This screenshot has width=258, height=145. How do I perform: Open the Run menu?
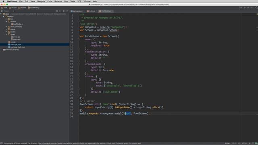pos(66,1)
